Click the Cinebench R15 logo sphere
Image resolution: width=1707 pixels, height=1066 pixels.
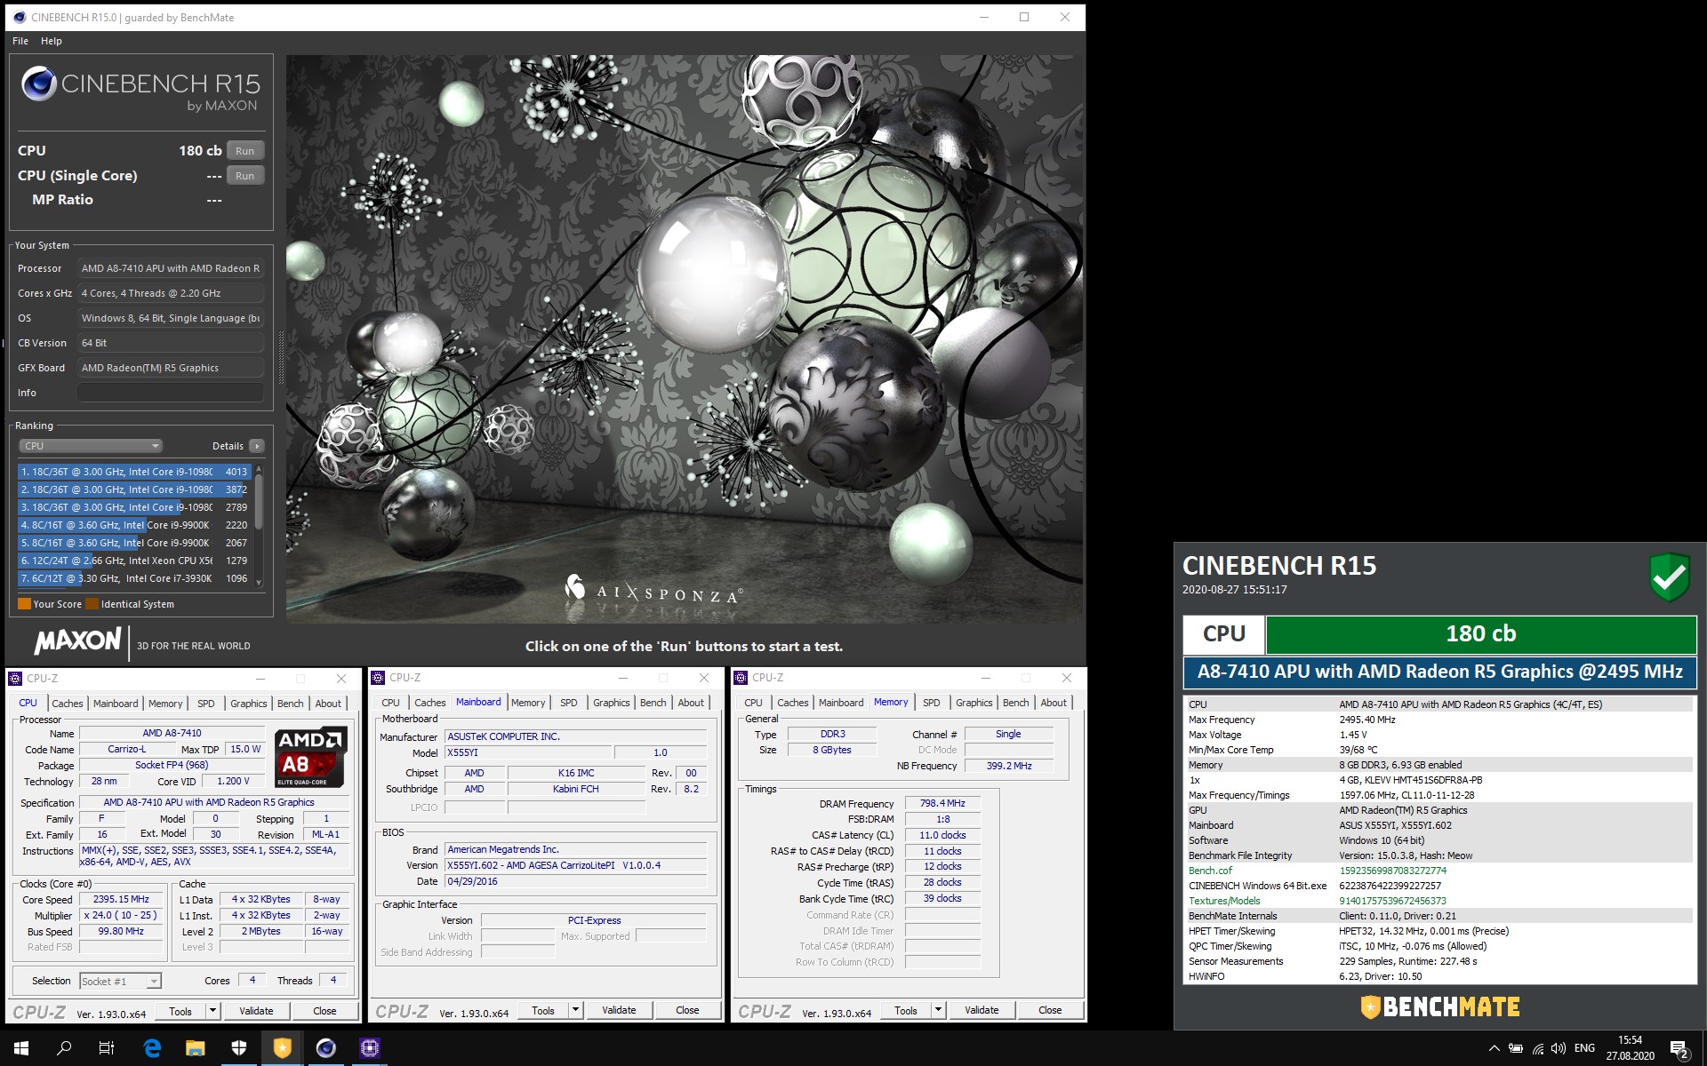point(39,84)
